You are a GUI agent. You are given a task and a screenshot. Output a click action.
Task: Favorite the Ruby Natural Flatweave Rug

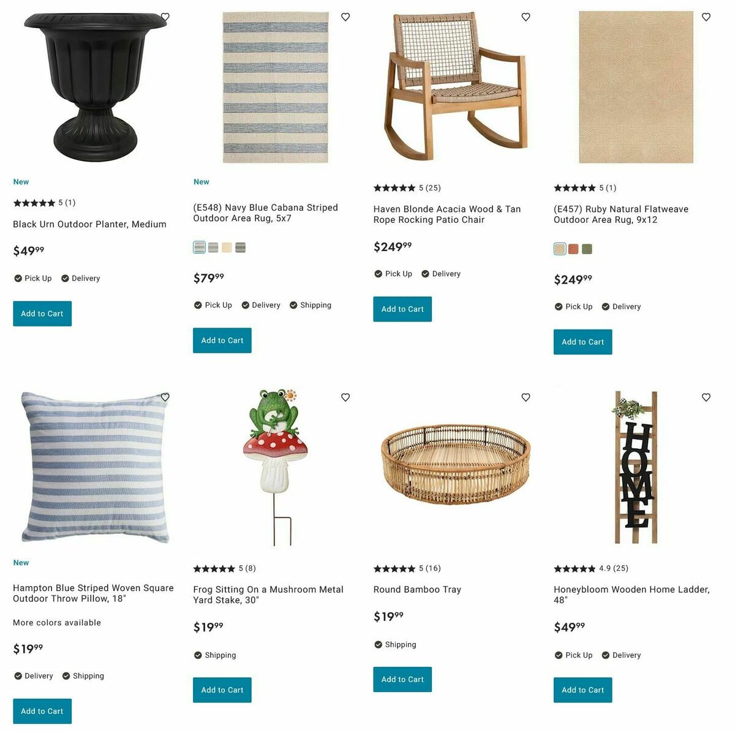(706, 17)
